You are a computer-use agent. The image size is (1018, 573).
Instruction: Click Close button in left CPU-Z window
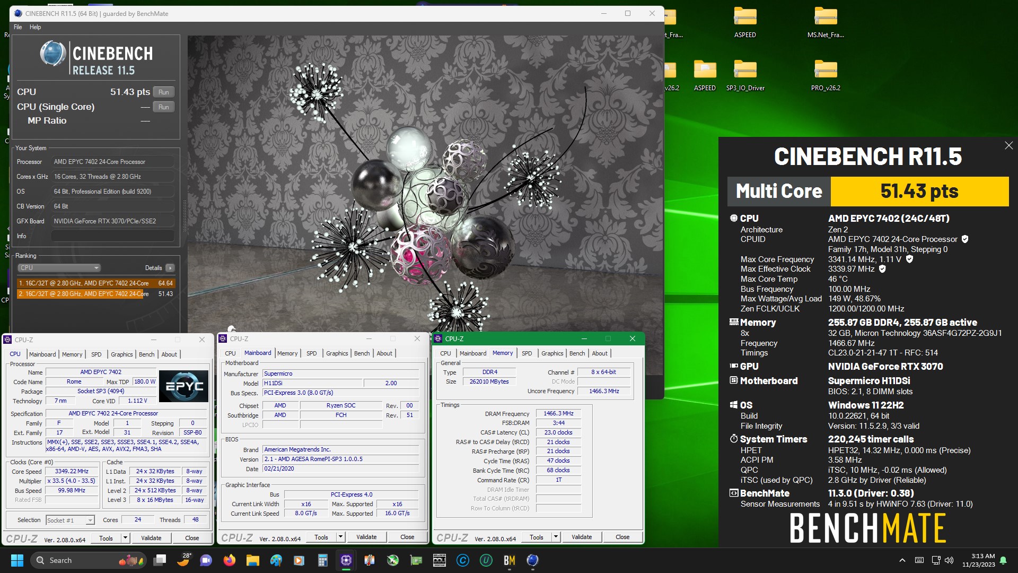[x=192, y=538]
